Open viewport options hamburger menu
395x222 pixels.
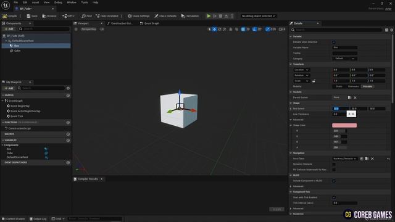(76, 29)
